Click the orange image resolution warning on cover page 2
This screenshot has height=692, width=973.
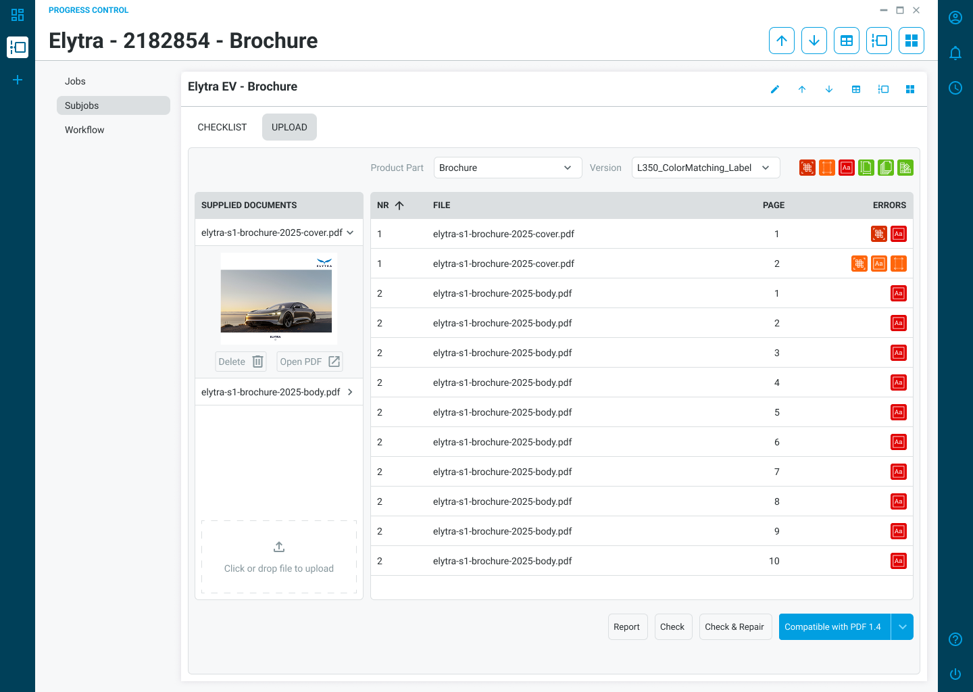tap(859, 264)
